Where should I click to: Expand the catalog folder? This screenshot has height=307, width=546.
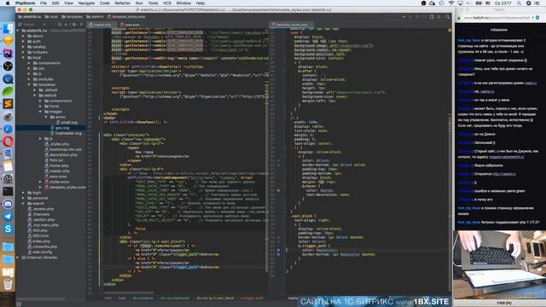(23, 47)
